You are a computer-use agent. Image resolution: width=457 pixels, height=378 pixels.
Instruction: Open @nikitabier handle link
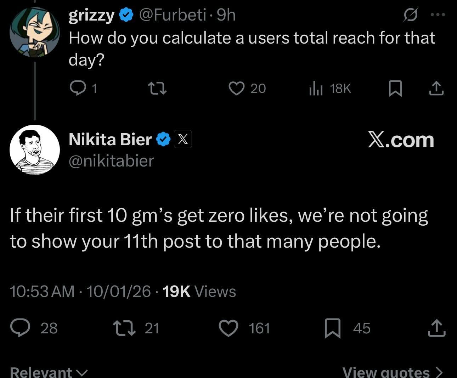point(111,161)
